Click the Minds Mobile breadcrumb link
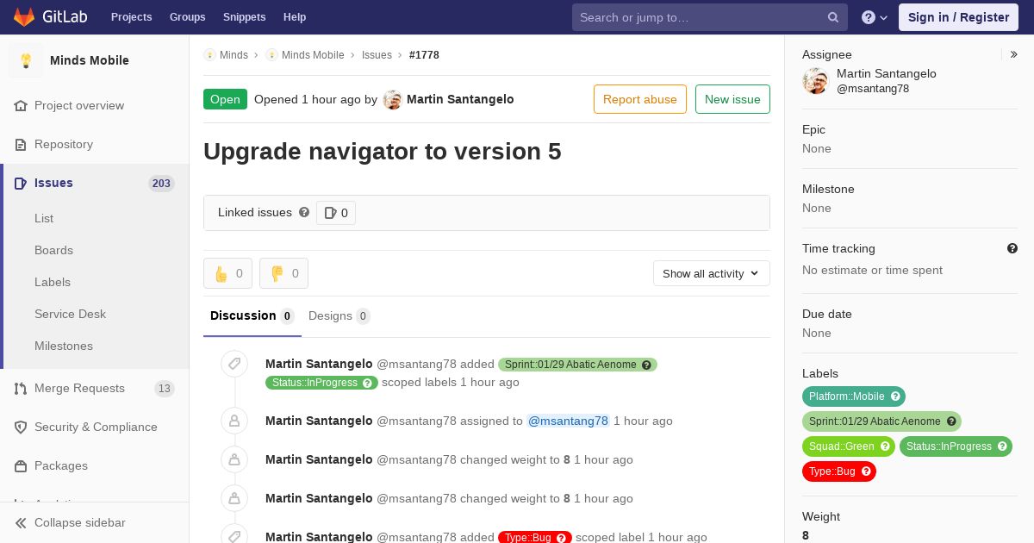The image size is (1034, 543). (313, 55)
